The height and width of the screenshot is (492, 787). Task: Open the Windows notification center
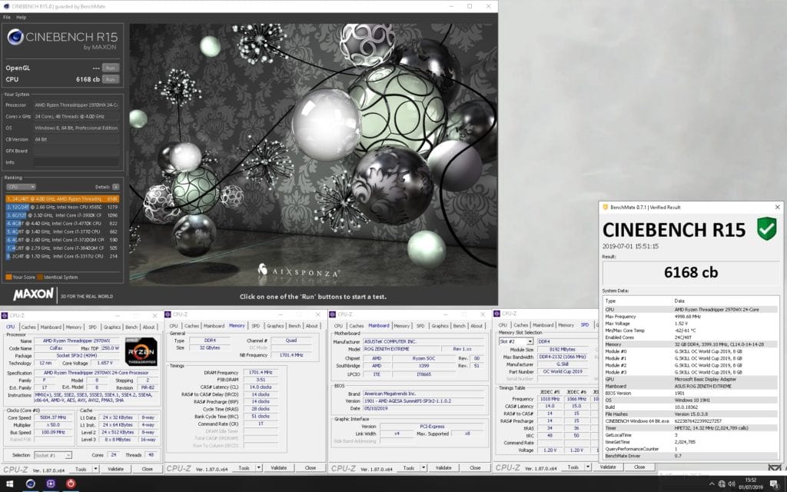775,484
